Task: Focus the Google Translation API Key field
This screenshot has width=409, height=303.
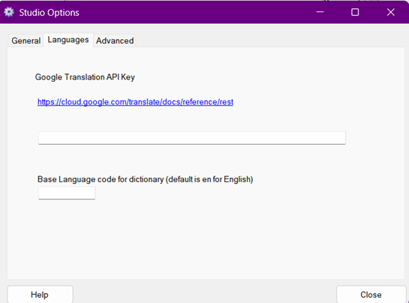Action: [192, 138]
